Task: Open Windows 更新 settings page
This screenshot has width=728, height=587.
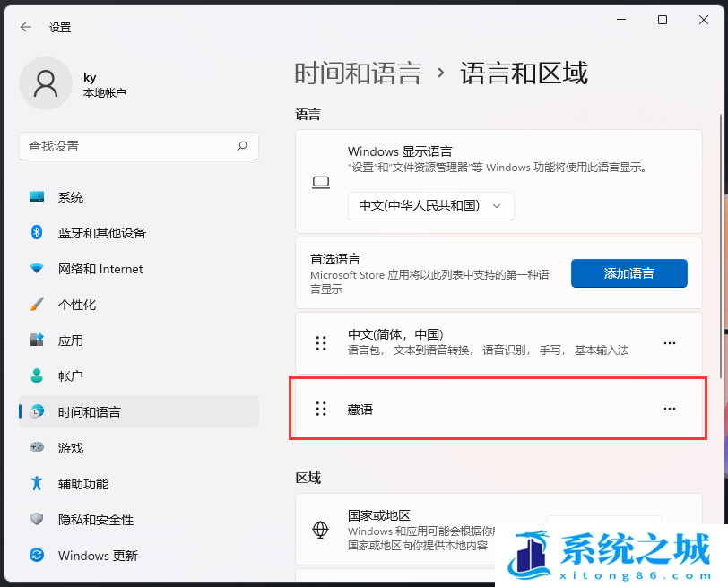Action: point(139,555)
